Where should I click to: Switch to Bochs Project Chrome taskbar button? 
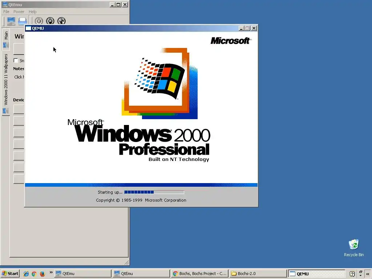pos(199,274)
